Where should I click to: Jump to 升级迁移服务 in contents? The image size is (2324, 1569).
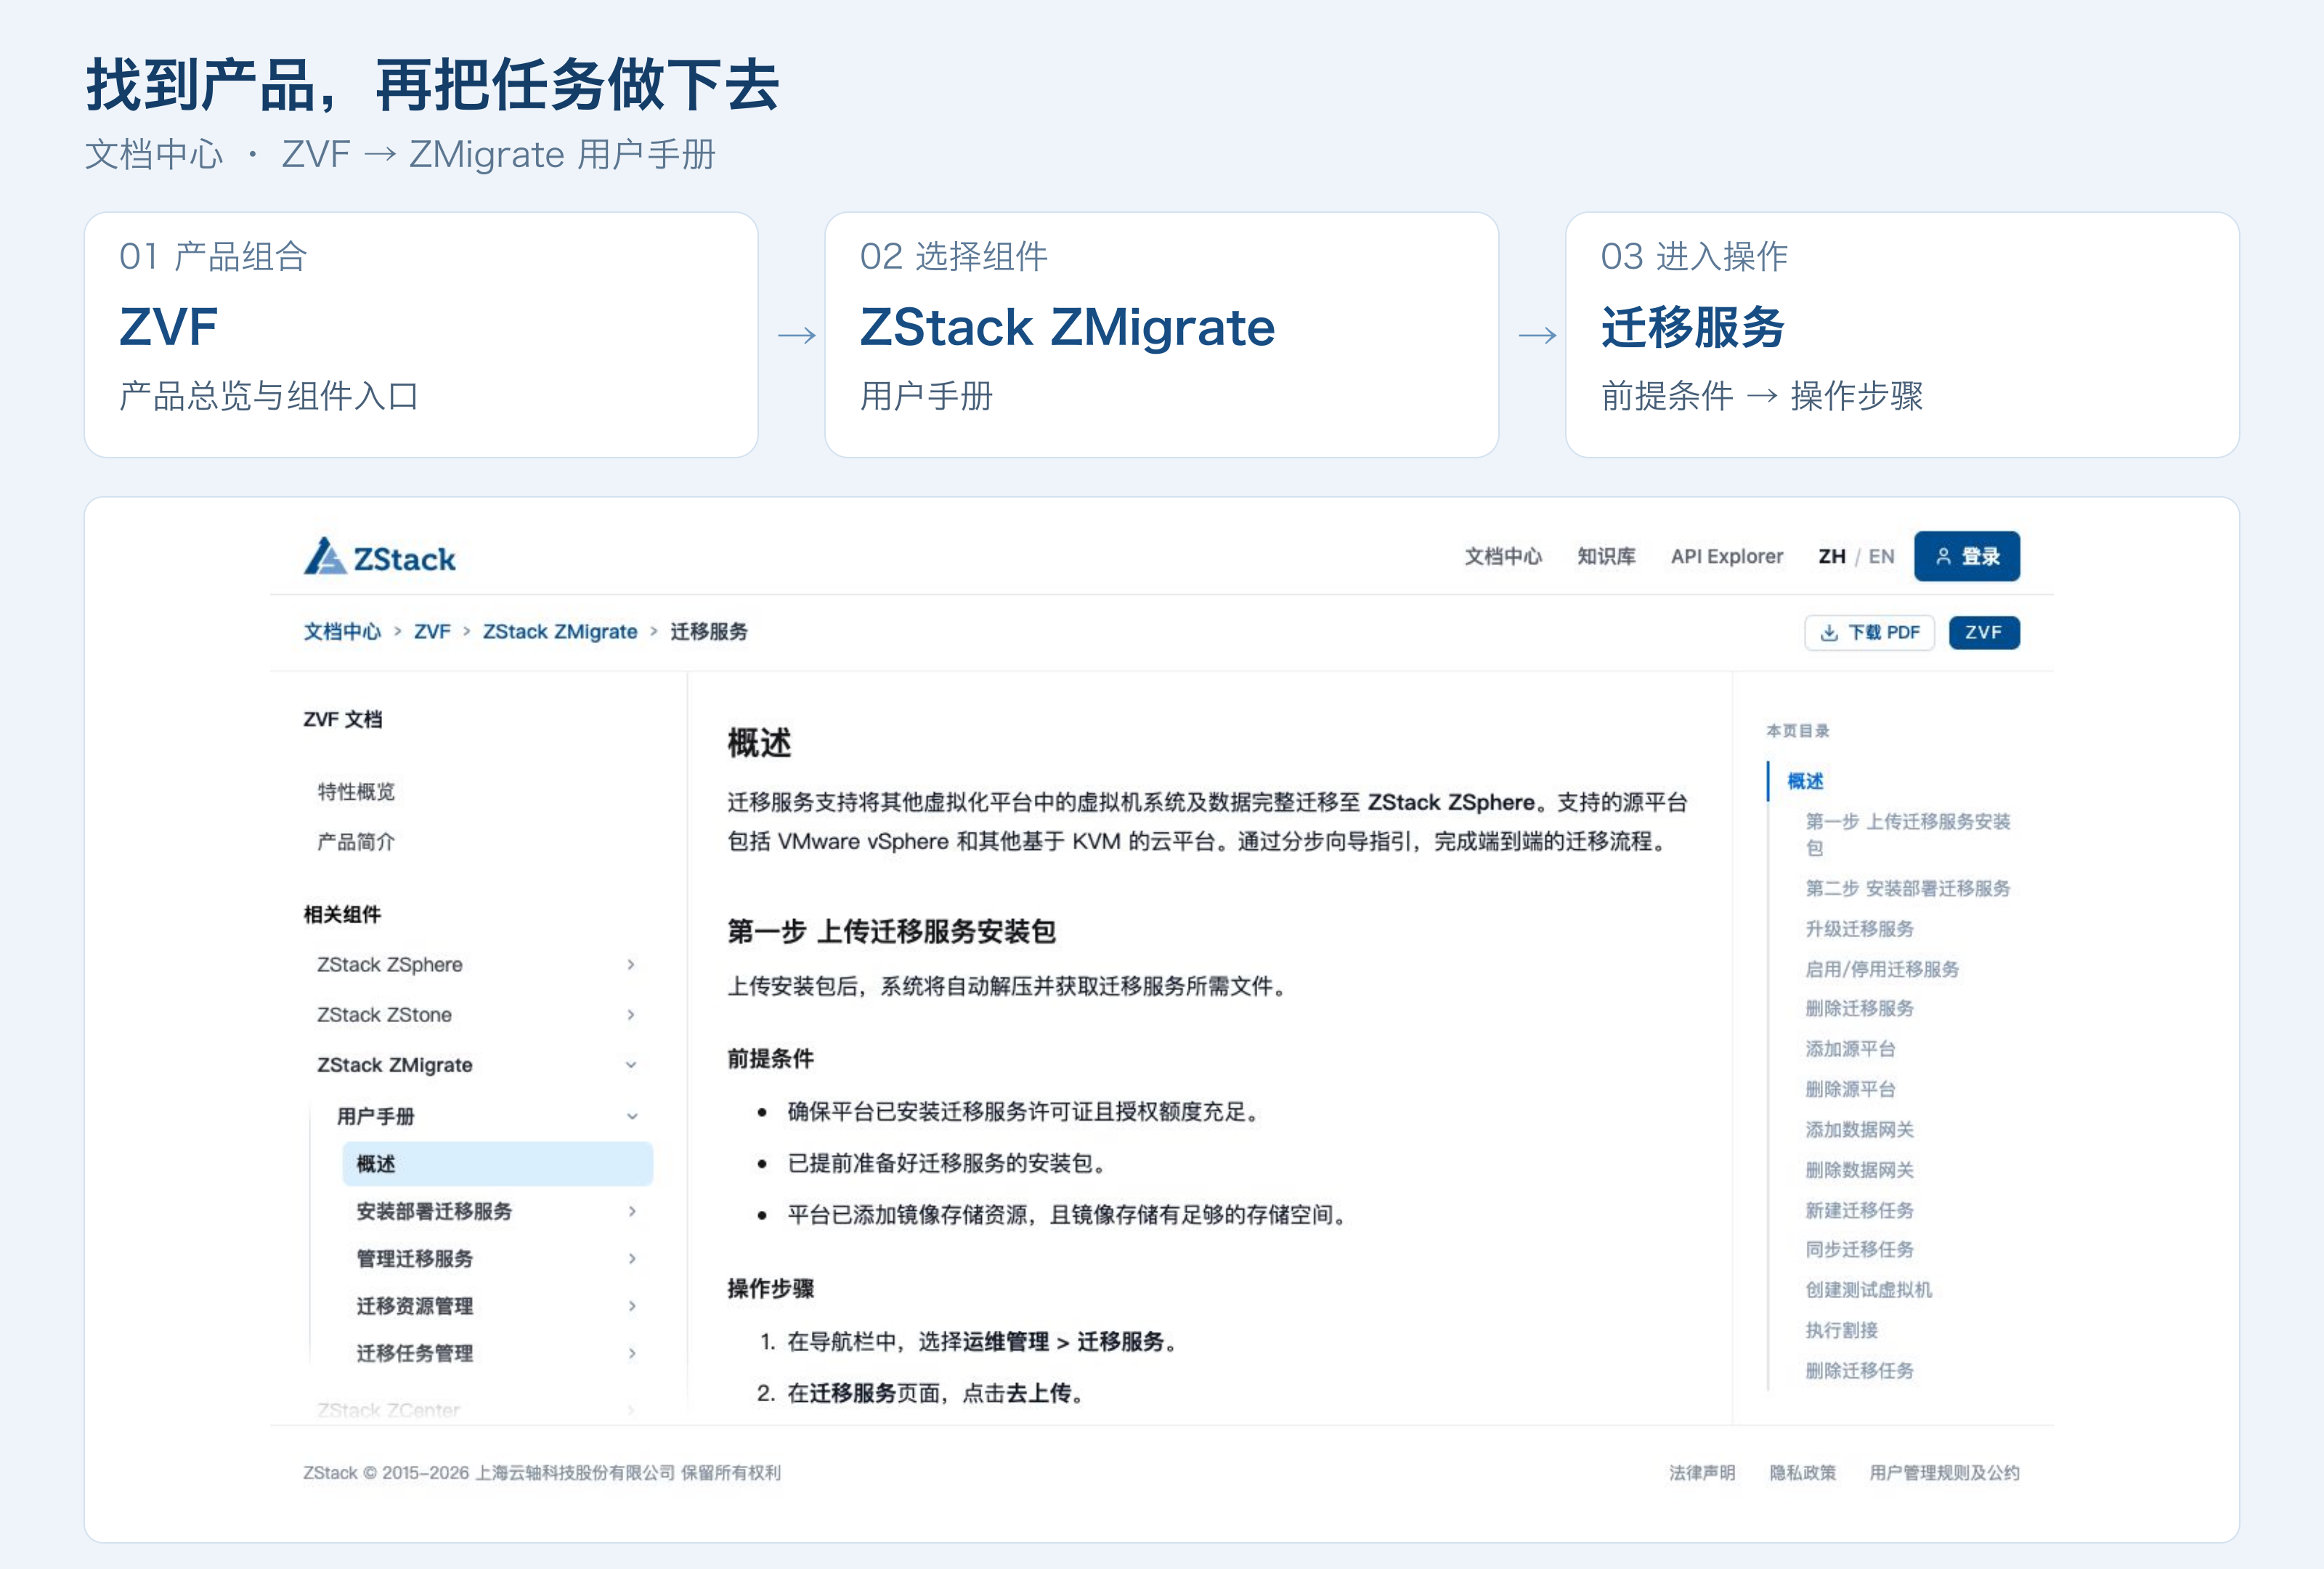[x=1859, y=929]
